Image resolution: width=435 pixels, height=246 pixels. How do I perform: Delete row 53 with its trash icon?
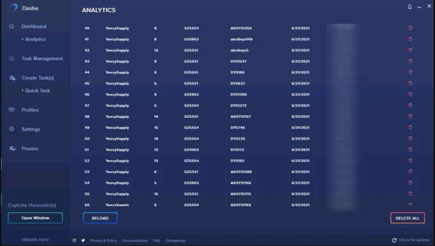(410, 172)
